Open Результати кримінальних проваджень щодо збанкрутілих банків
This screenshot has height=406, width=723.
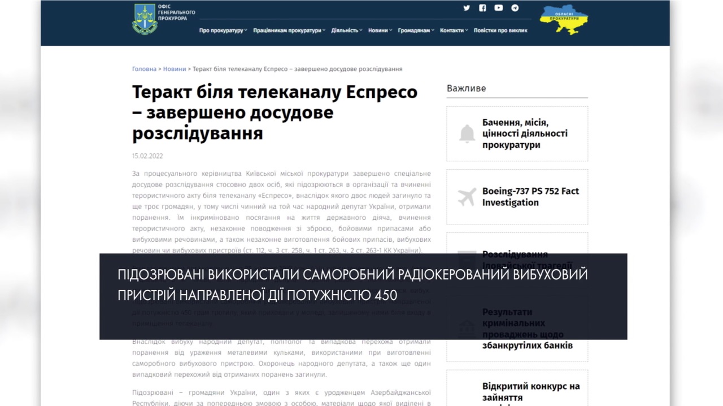(x=528, y=328)
